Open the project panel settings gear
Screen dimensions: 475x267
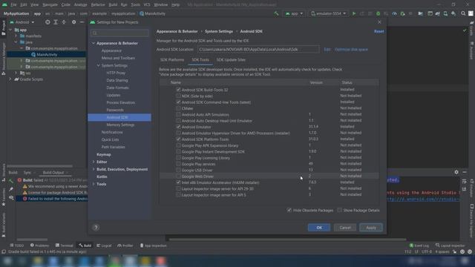[x=74, y=22]
